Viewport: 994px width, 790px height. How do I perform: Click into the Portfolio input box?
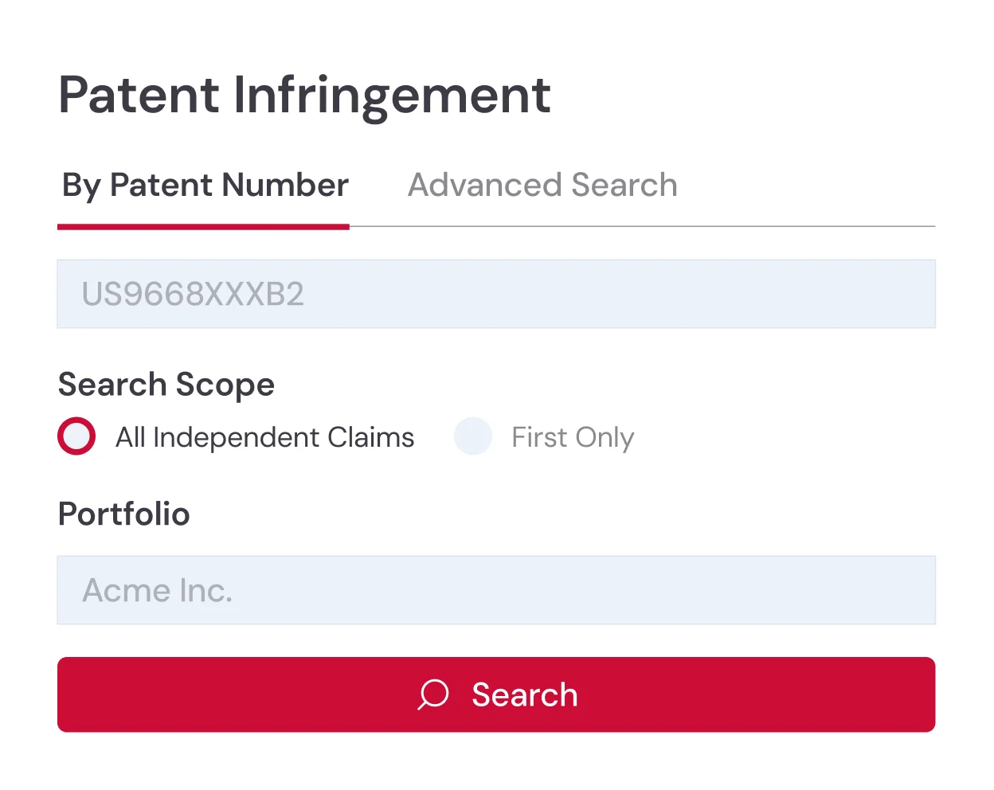coord(496,590)
